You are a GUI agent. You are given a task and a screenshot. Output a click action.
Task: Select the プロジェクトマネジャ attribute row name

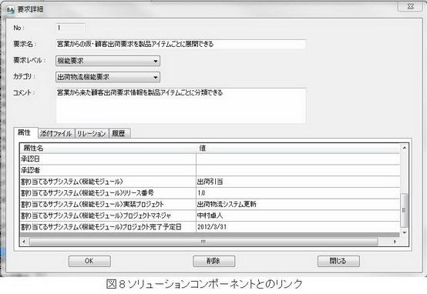click(108, 215)
